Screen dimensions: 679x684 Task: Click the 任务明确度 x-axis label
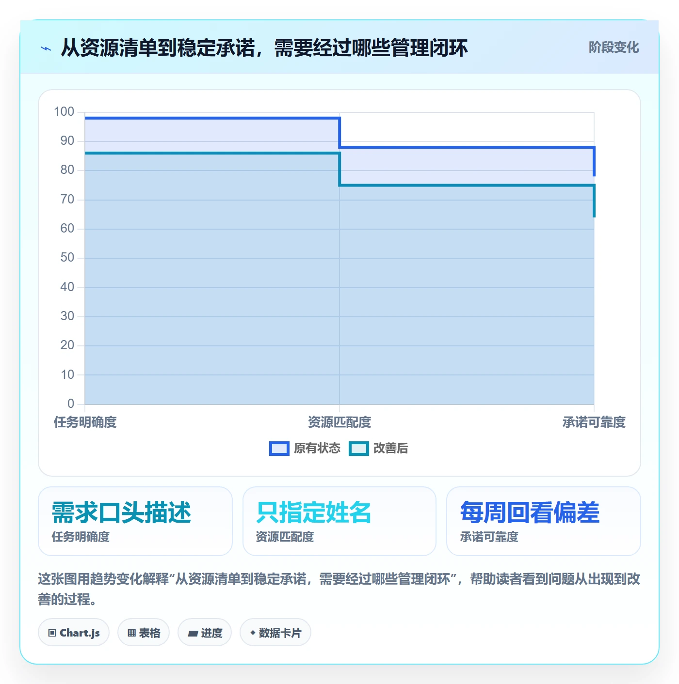click(85, 422)
